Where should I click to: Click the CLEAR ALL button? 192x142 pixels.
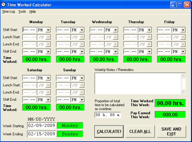[x=140, y=132]
